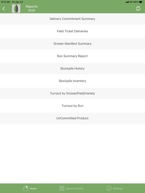Select Turnout by Run report
The height and width of the screenshot is (193, 145).
point(72,106)
